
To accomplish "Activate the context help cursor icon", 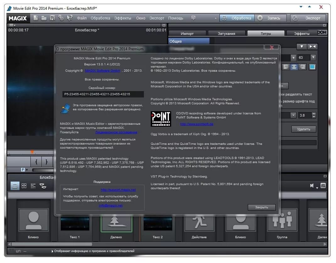I will click(x=69, y=18).
